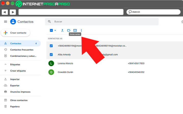Uncheck the Alba Amesty contact checkbox
The height and width of the screenshot is (114, 183).
51,54
